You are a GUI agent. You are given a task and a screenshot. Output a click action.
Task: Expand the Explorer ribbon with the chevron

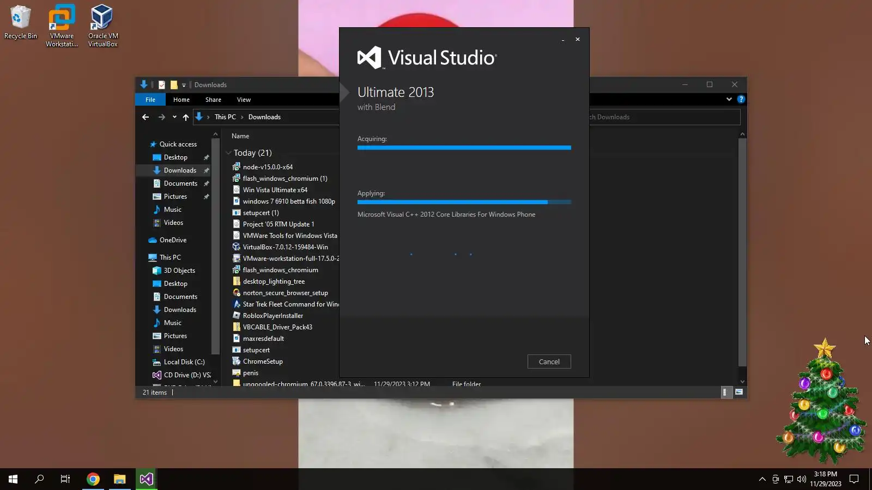pyautogui.click(x=729, y=99)
